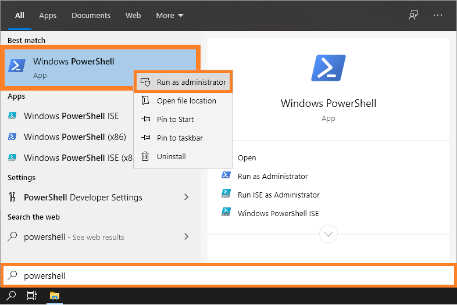
Task: Click the taskbar search magnifier icon
Action: click(12, 296)
